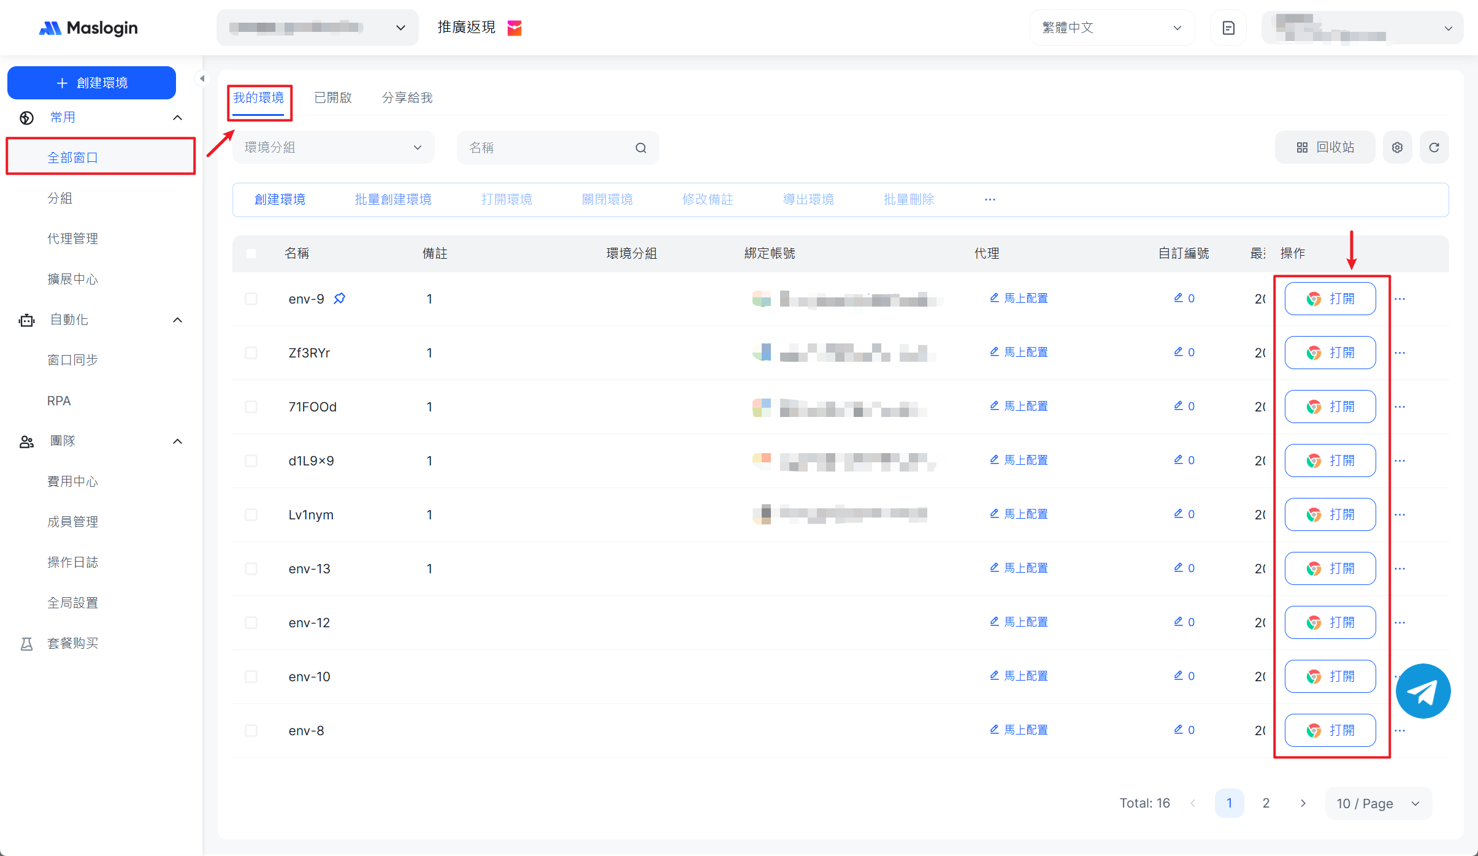
Task: Open the 繁體中文 language dropdown
Action: pos(1111,28)
